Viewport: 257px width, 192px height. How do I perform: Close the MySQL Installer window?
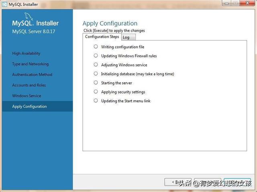tap(247, 3)
